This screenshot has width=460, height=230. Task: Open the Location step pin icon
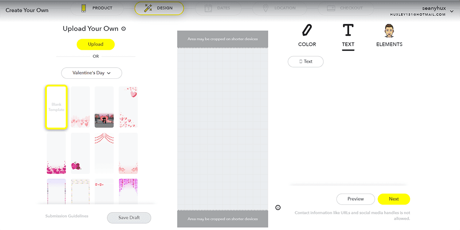266,8
